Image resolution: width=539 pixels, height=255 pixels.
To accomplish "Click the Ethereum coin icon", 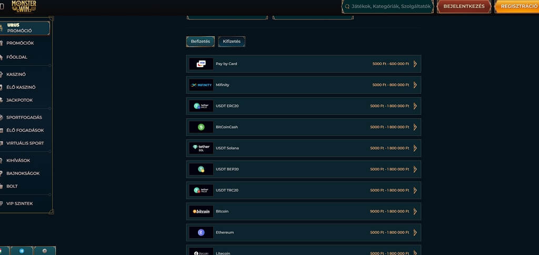I will click(201, 232).
